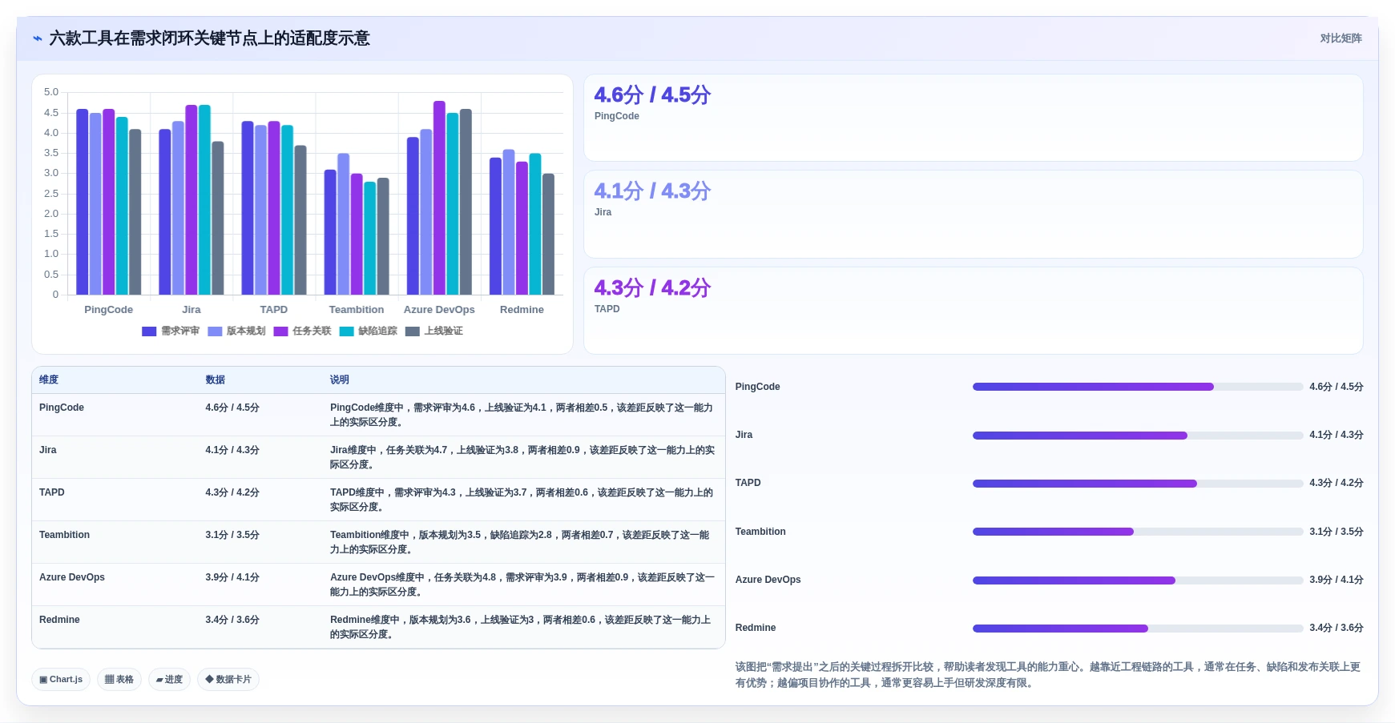The height and width of the screenshot is (723, 1395).
Task: Click the PingCode progress bar
Action: [x=1138, y=387]
